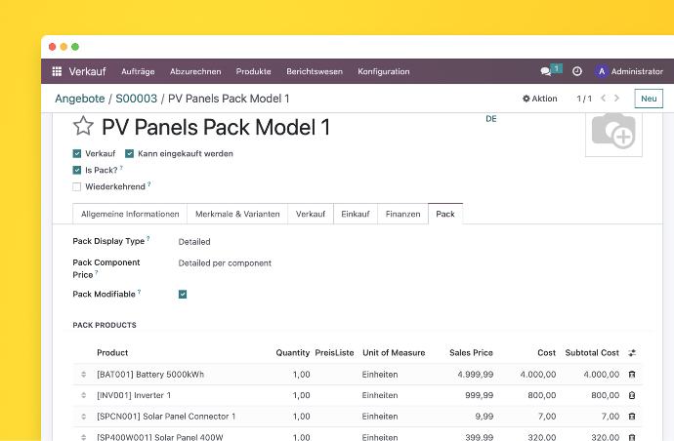674x441 pixels.
Task: Open the activities clock icon
Action: click(577, 71)
